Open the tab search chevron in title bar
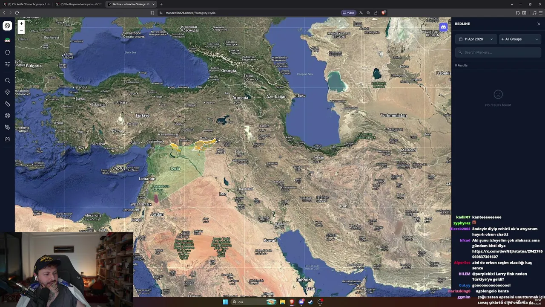Image resolution: width=545 pixels, height=307 pixels. [x=512, y=4]
